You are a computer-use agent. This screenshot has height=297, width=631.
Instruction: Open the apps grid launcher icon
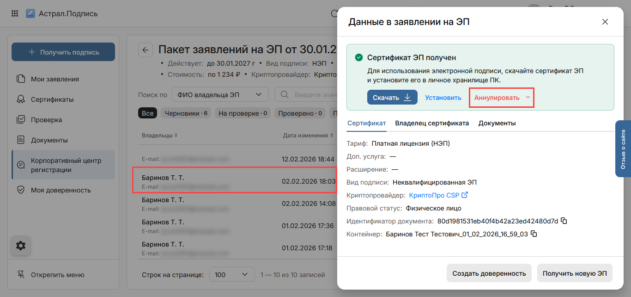15,13
